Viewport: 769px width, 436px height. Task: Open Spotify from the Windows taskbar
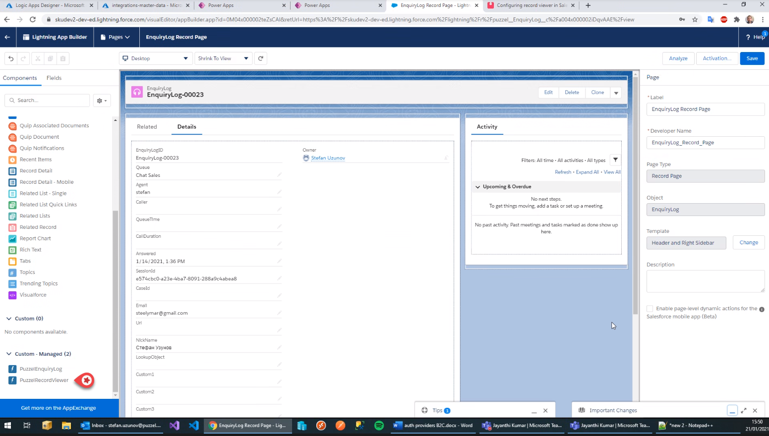379,426
